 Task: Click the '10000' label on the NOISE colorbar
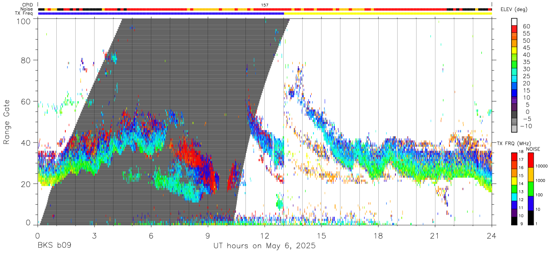(542, 167)
